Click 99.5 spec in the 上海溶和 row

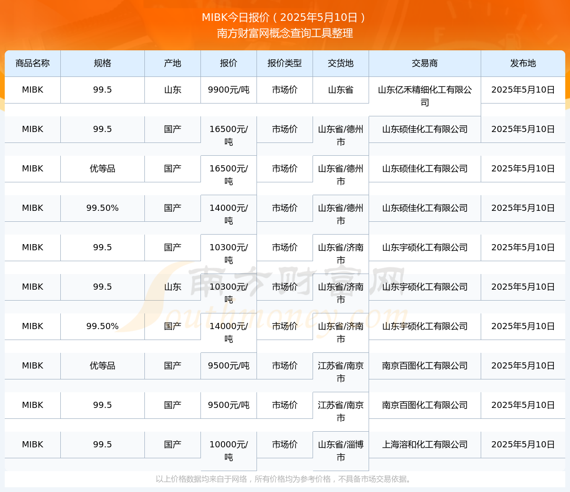click(103, 445)
